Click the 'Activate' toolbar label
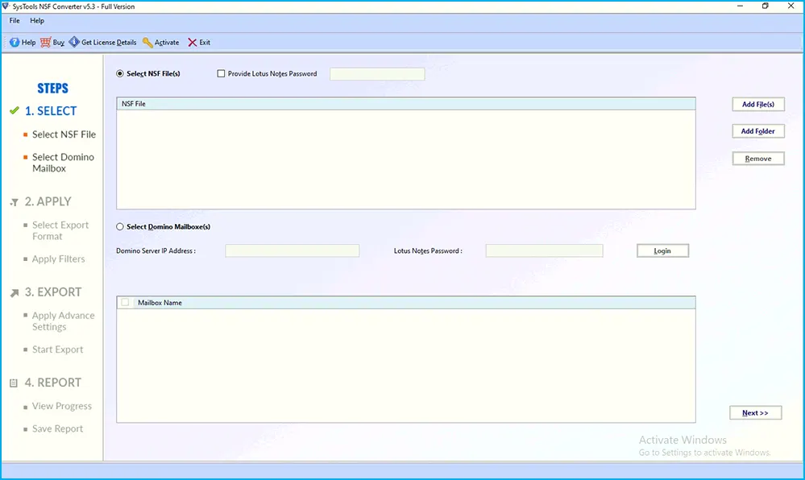Screen dimensions: 805x480 click(x=167, y=43)
